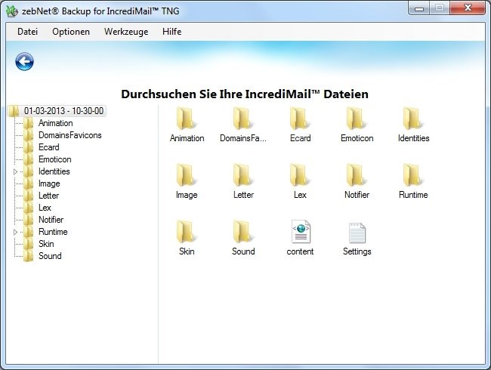Select Runtime in the folder tree

pos(53,232)
